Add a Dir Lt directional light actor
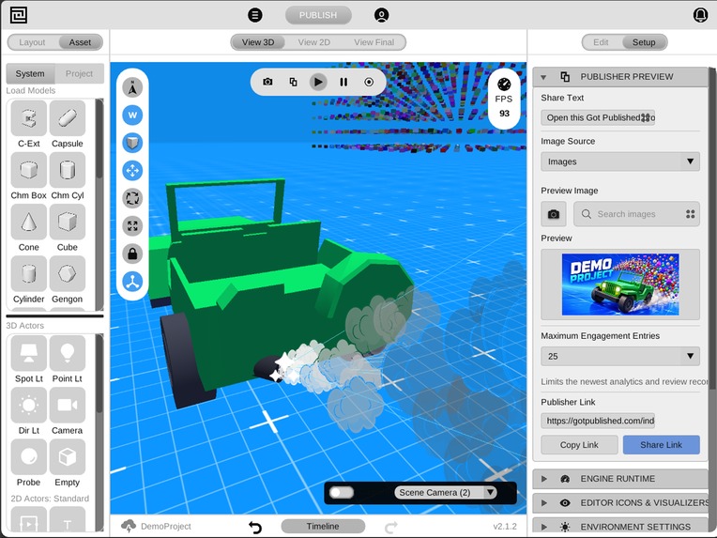Viewport: 717px width, 538px height. click(29, 405)
